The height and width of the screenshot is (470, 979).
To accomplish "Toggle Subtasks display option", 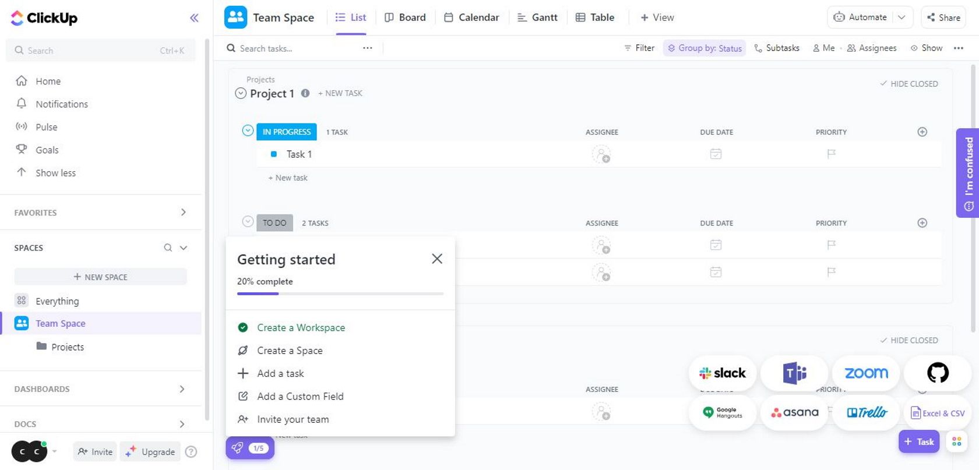I will (x=776, y=48).
